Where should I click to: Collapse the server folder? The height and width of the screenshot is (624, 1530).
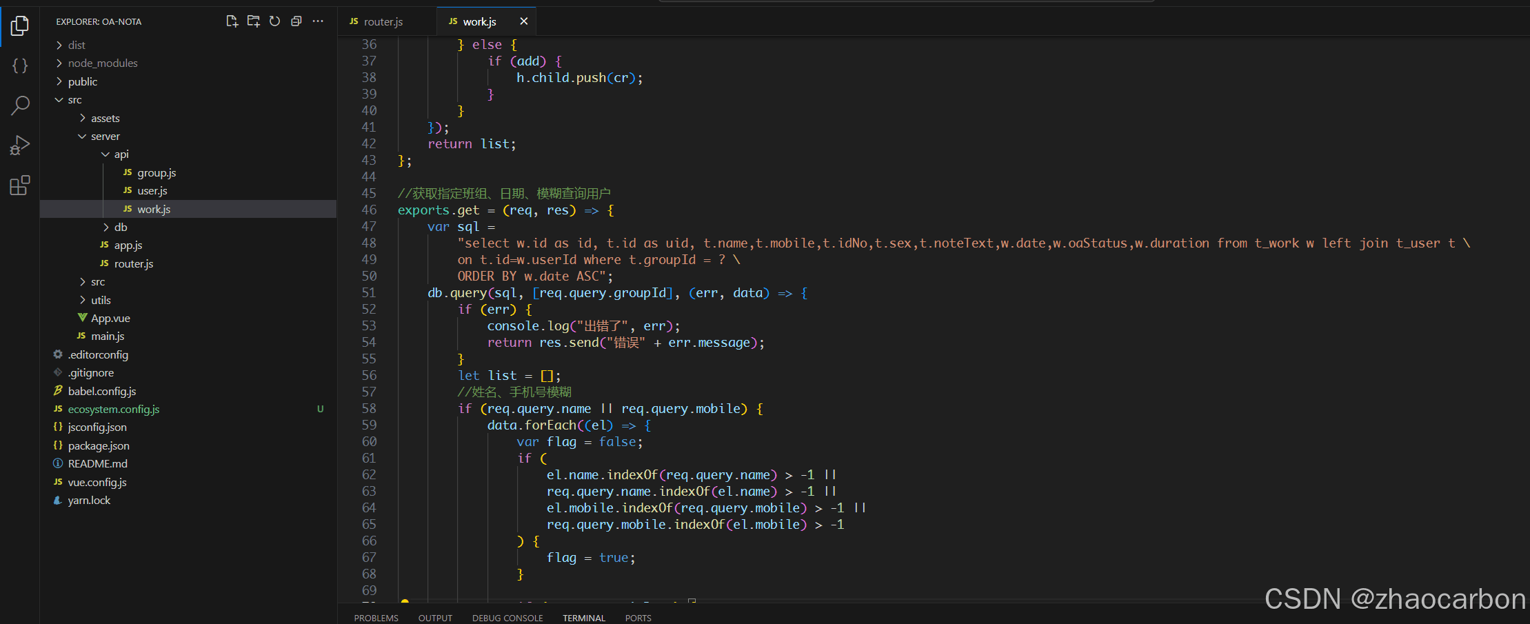(x=105, y=137)
